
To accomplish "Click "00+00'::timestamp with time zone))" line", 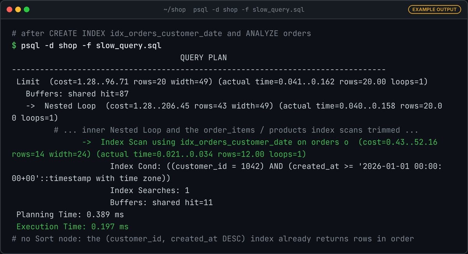I will [x=91, y=178].
